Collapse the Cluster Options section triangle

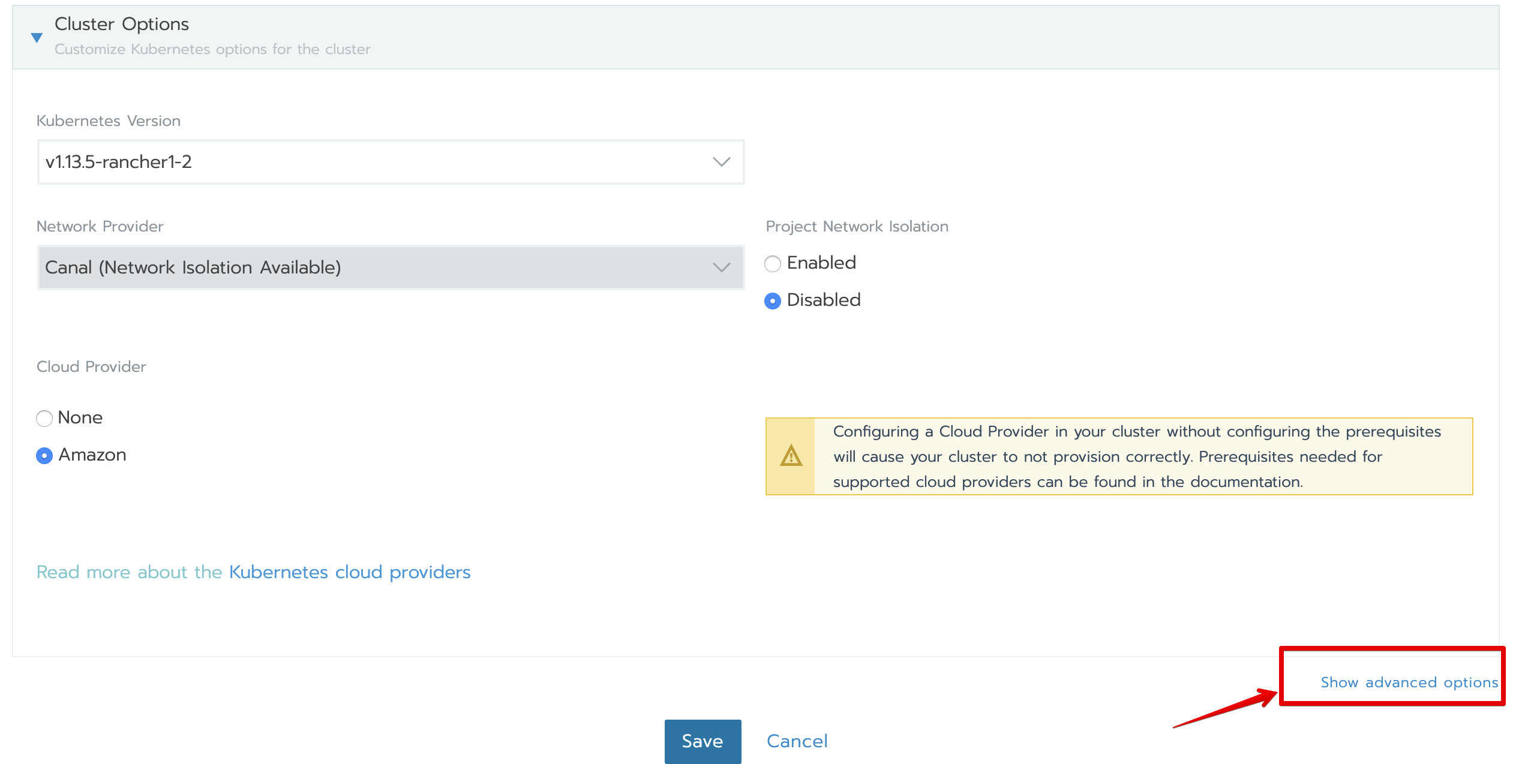(37, 38)
